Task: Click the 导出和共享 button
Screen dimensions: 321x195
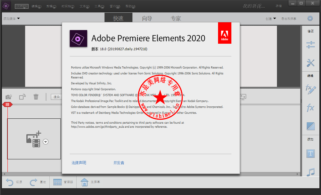Action: tap(289, 19)
